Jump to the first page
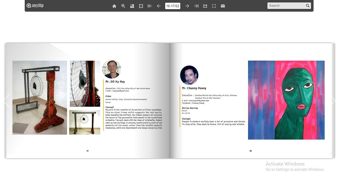The width and height of the screenshot is (338, 190). 150,6
